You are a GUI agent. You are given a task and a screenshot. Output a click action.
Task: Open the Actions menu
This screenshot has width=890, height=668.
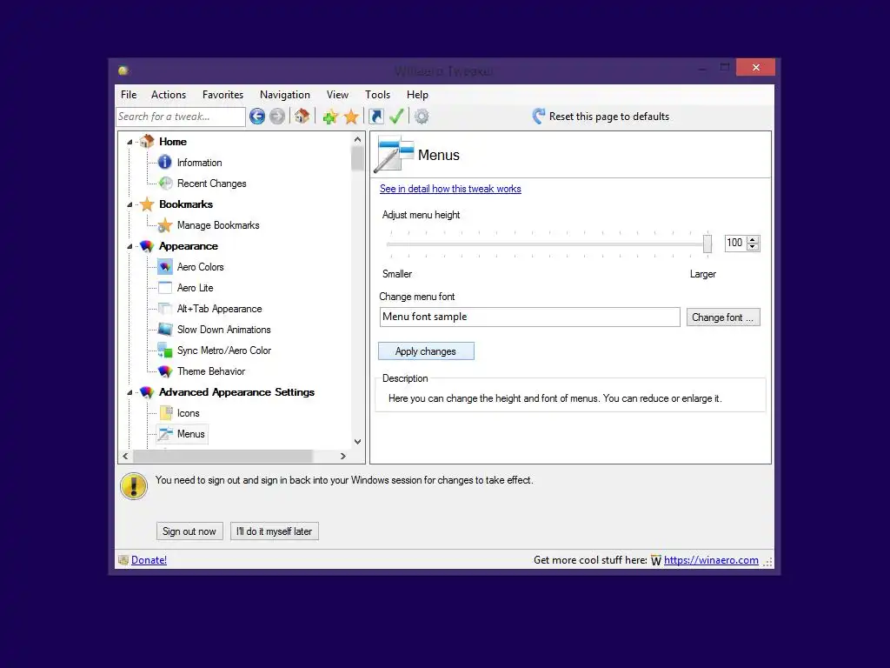169,95
